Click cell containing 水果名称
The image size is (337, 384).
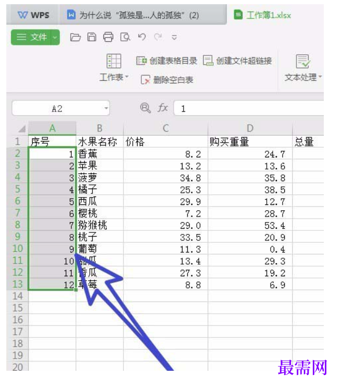[100, 142]
